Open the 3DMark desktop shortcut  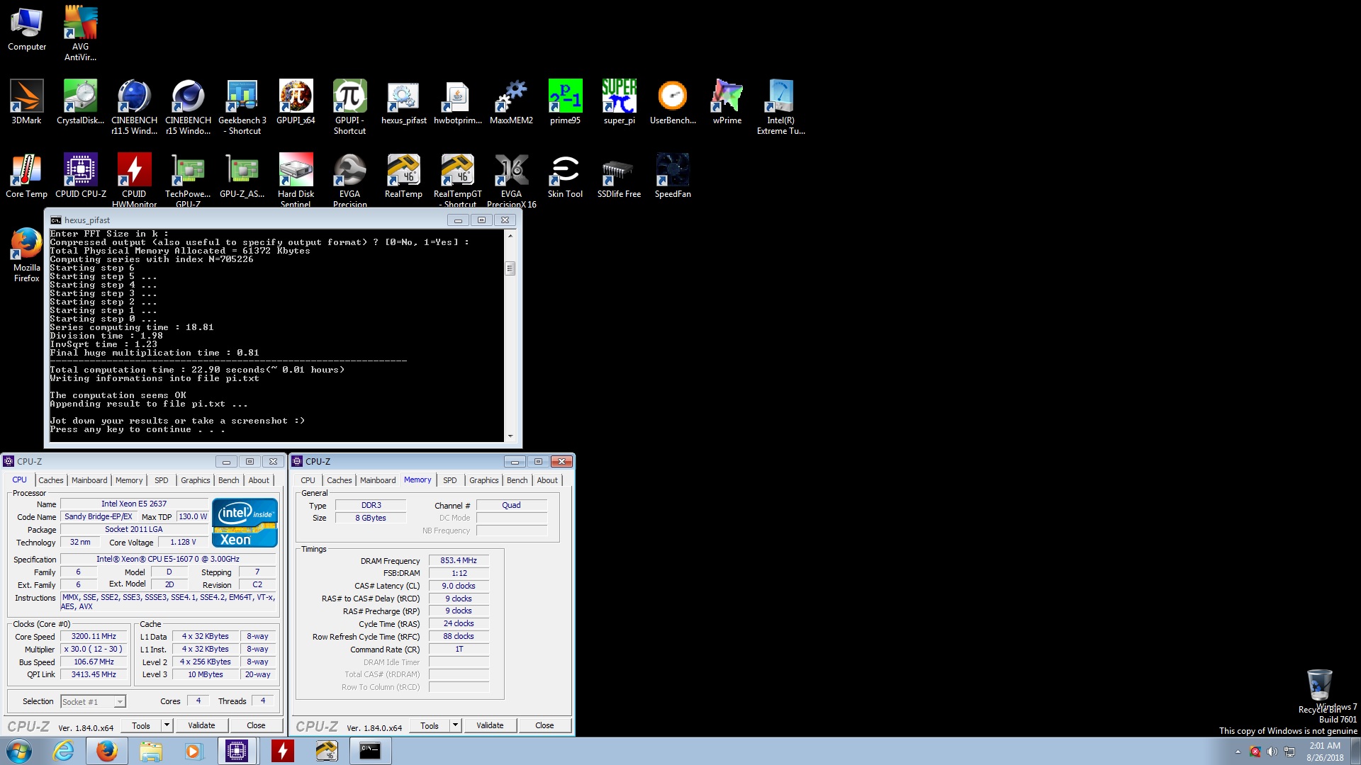27,102
